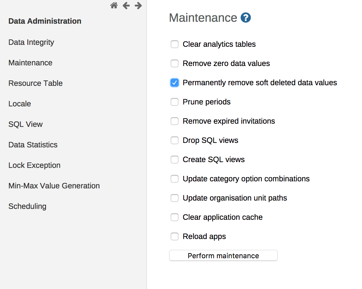Go to Resource Table section

(35, 83)
